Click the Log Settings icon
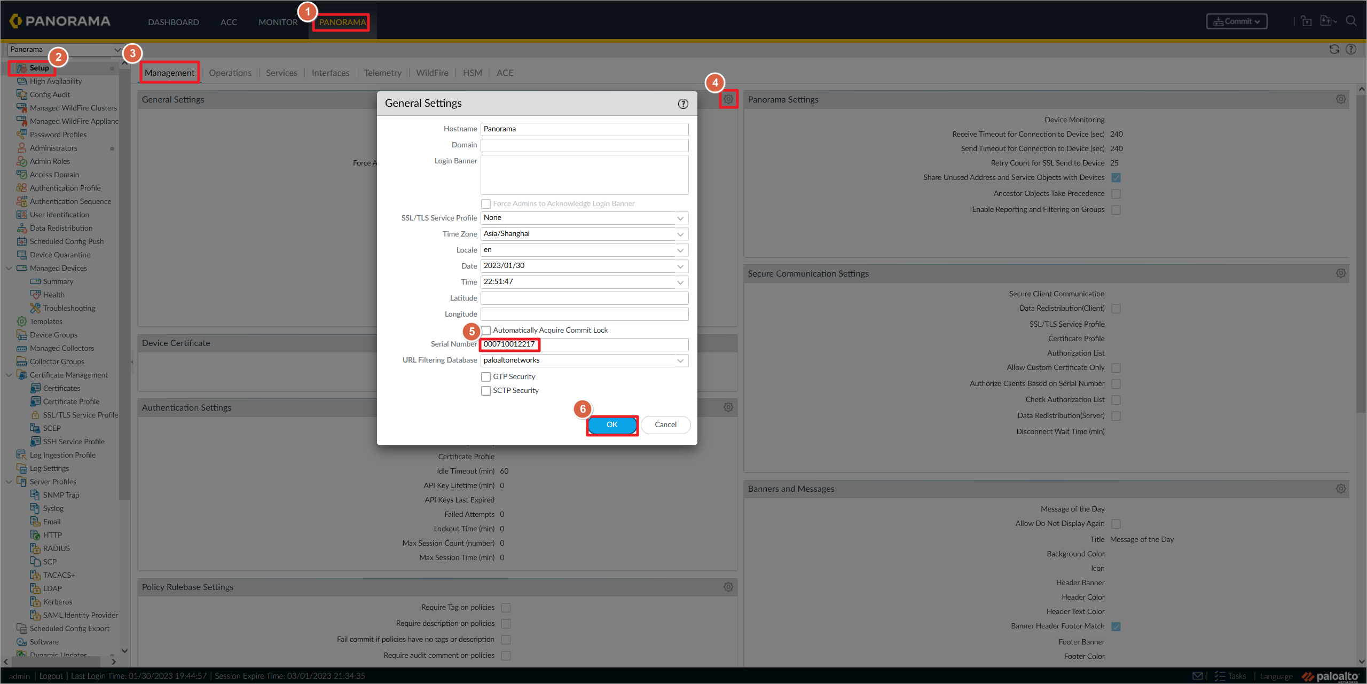Screen dimensions: 1367x684 point(21,468)
